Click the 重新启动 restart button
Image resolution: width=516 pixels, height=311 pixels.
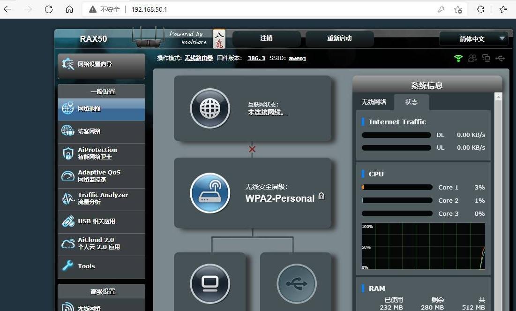click(x=340, y=39)
